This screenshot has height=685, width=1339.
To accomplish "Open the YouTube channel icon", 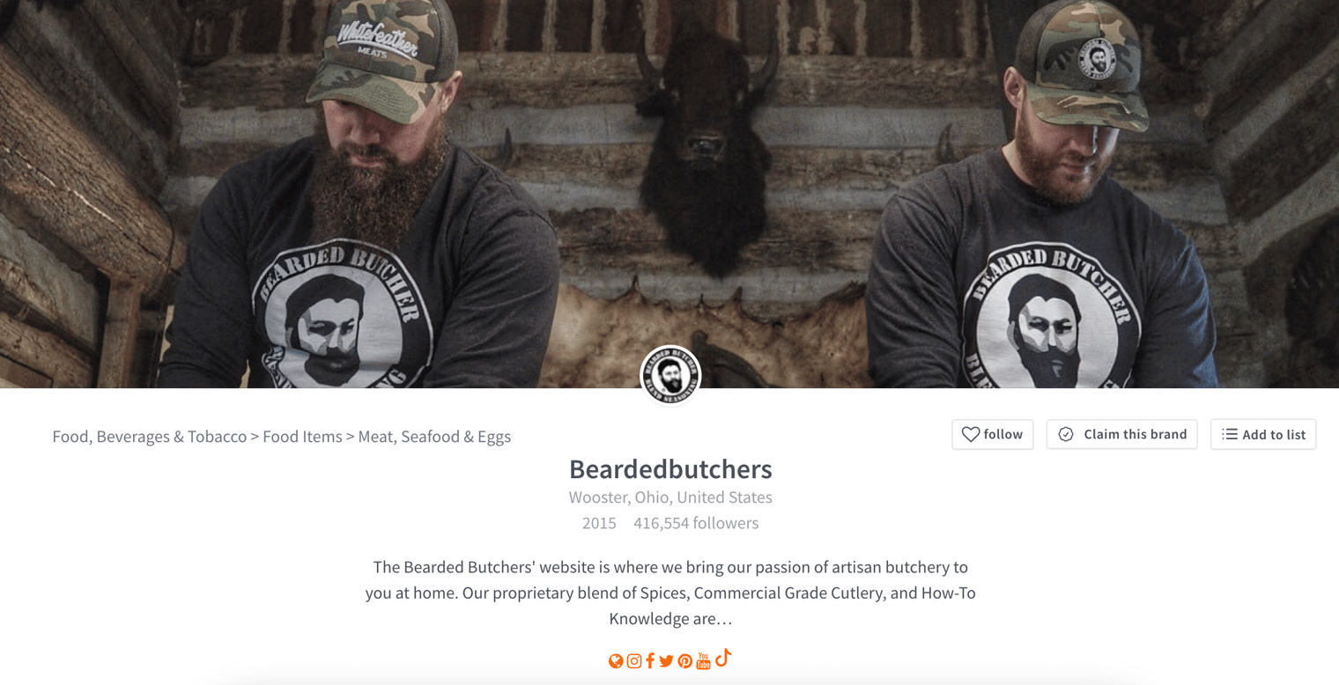I will tap(703, 660).
